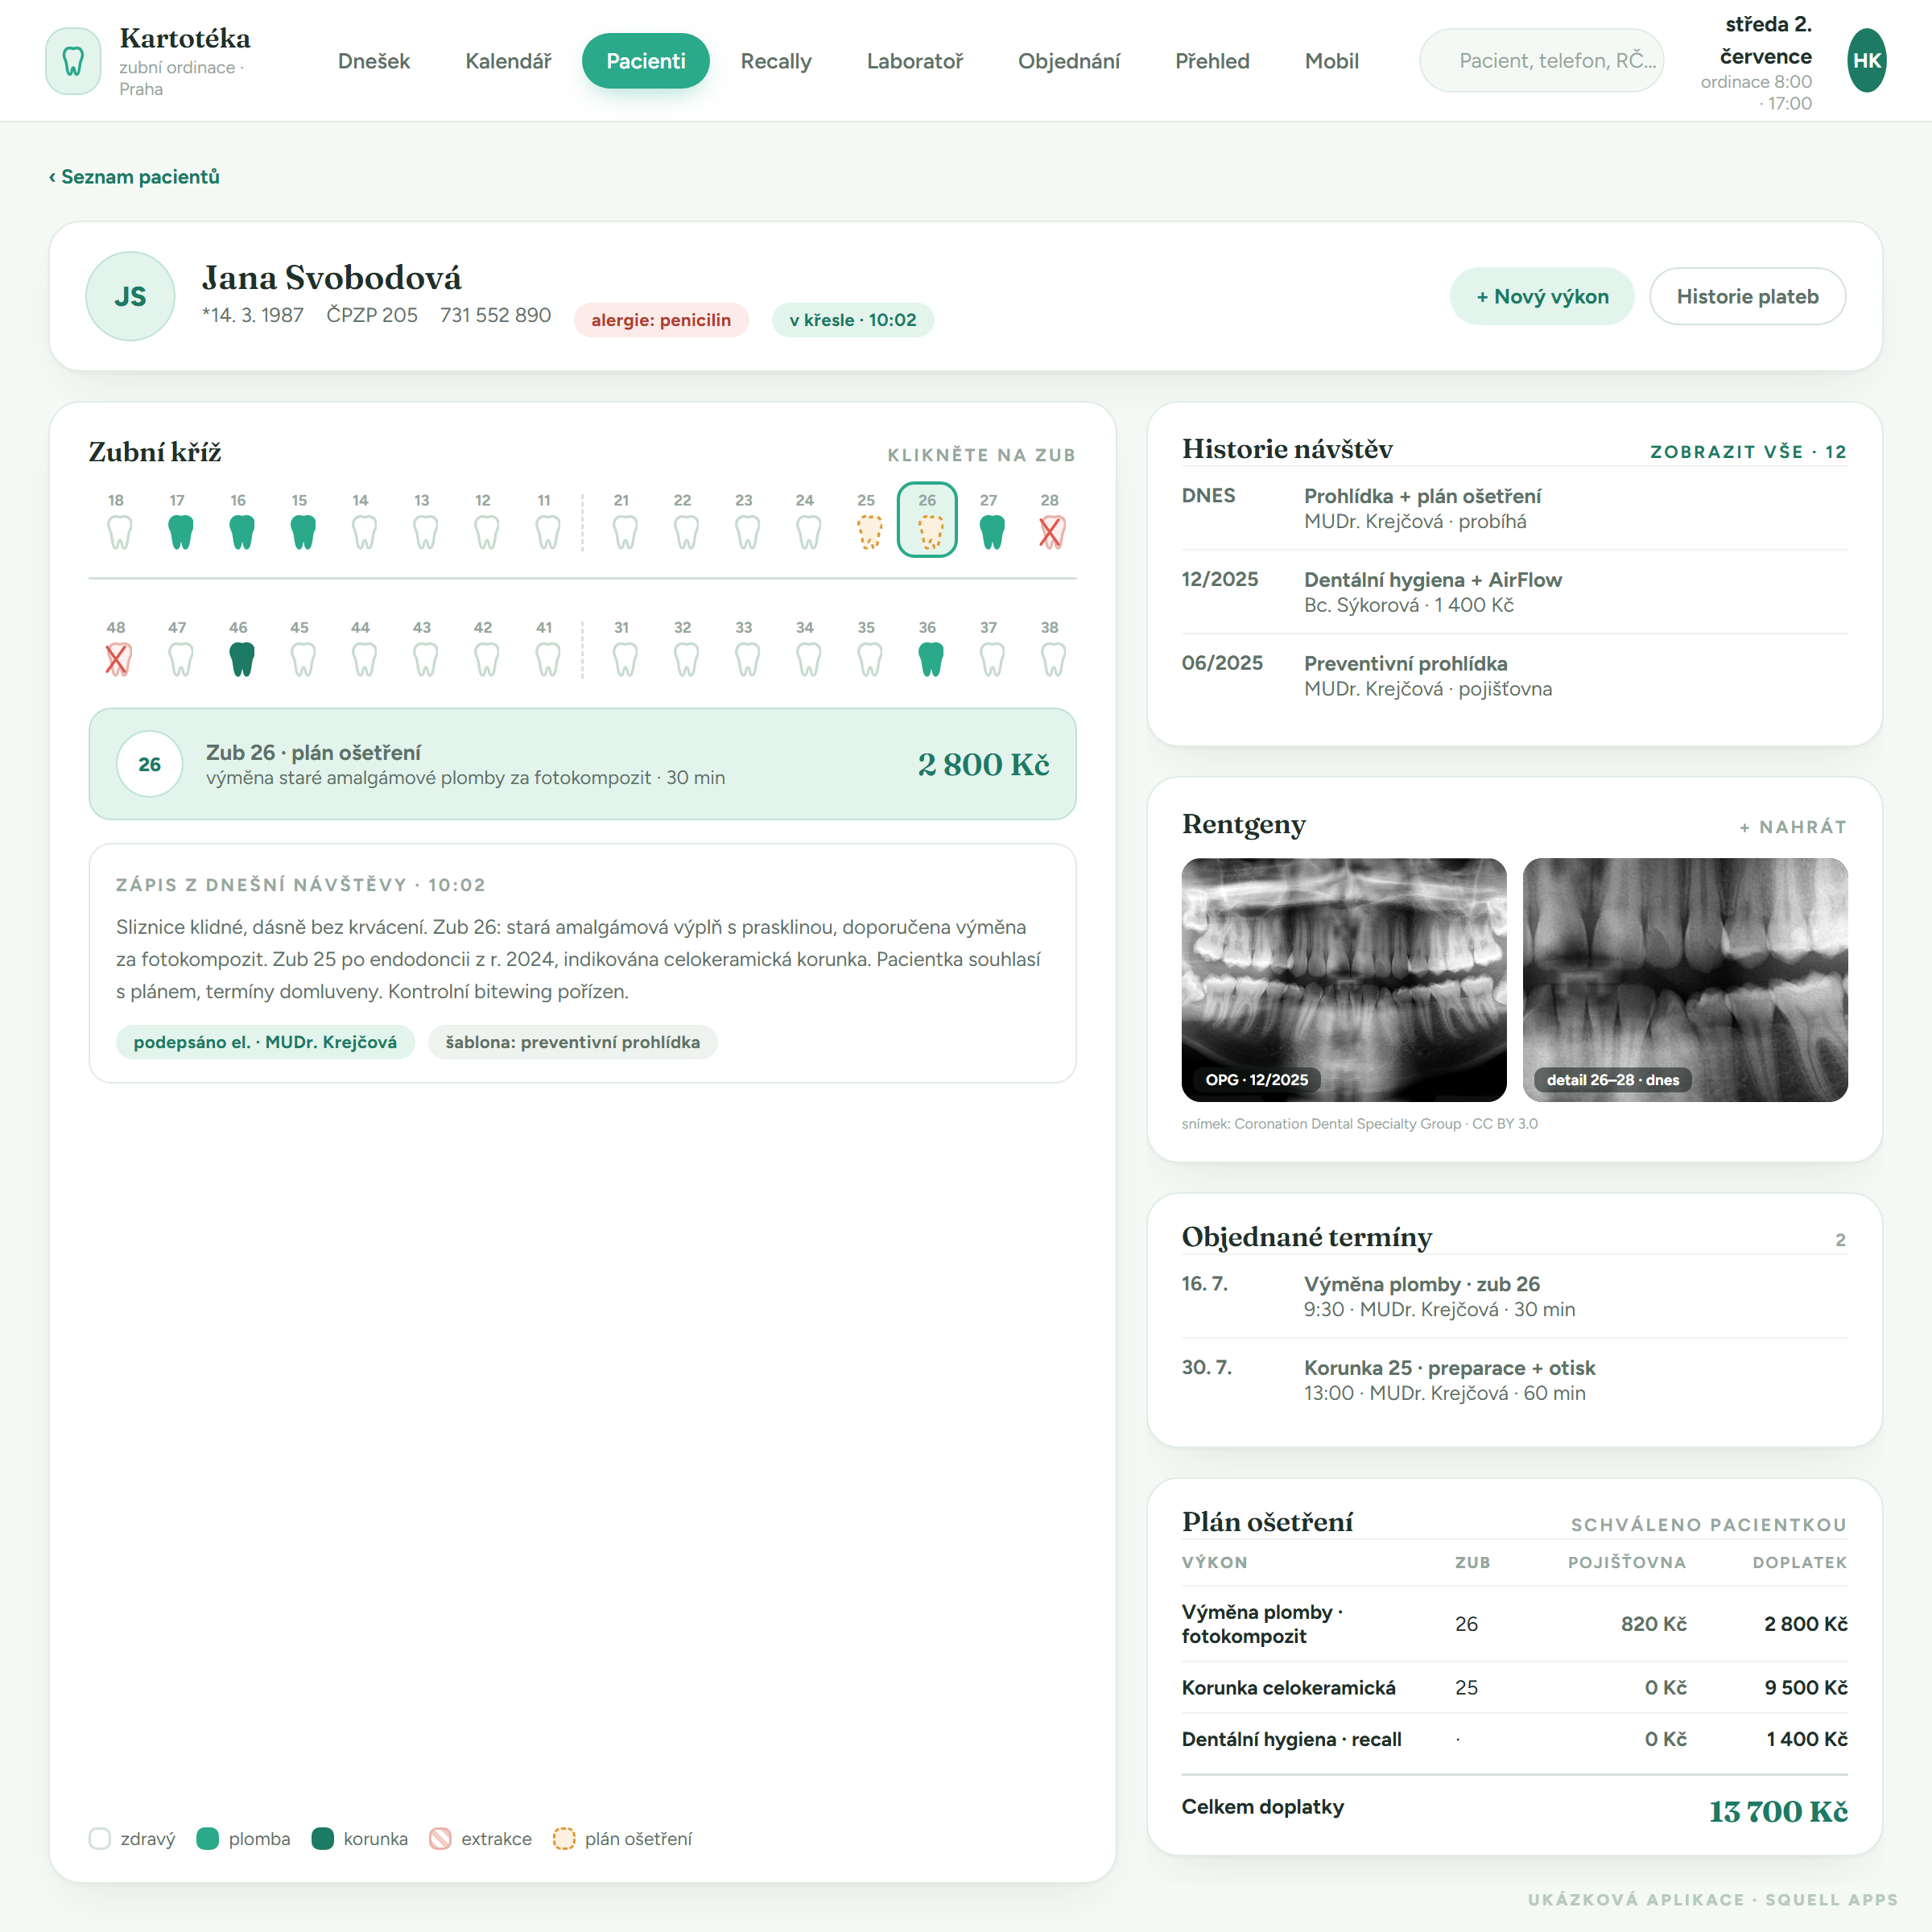Select tooth 31 icon
The height and width of the screenshot is (1932, 1932).
[x=625, y=659]
